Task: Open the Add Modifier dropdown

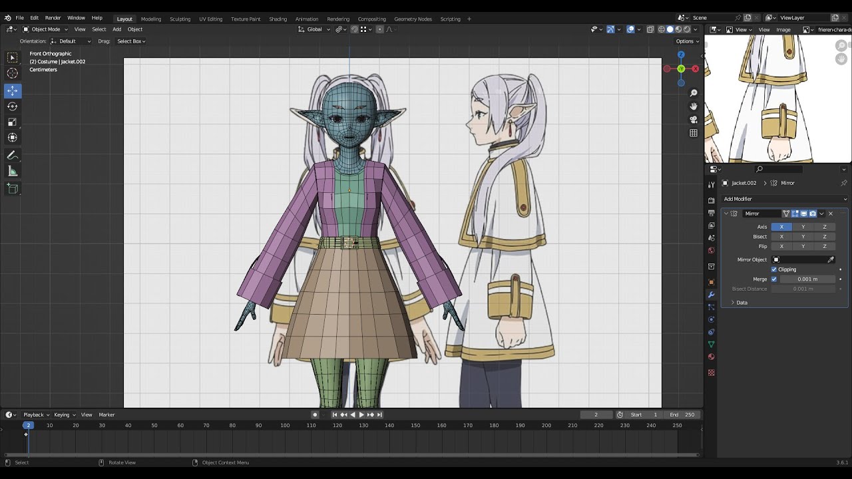Action: click(x=785, y=199)
